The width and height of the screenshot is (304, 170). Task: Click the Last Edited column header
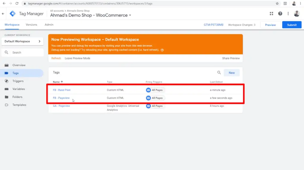216,82
